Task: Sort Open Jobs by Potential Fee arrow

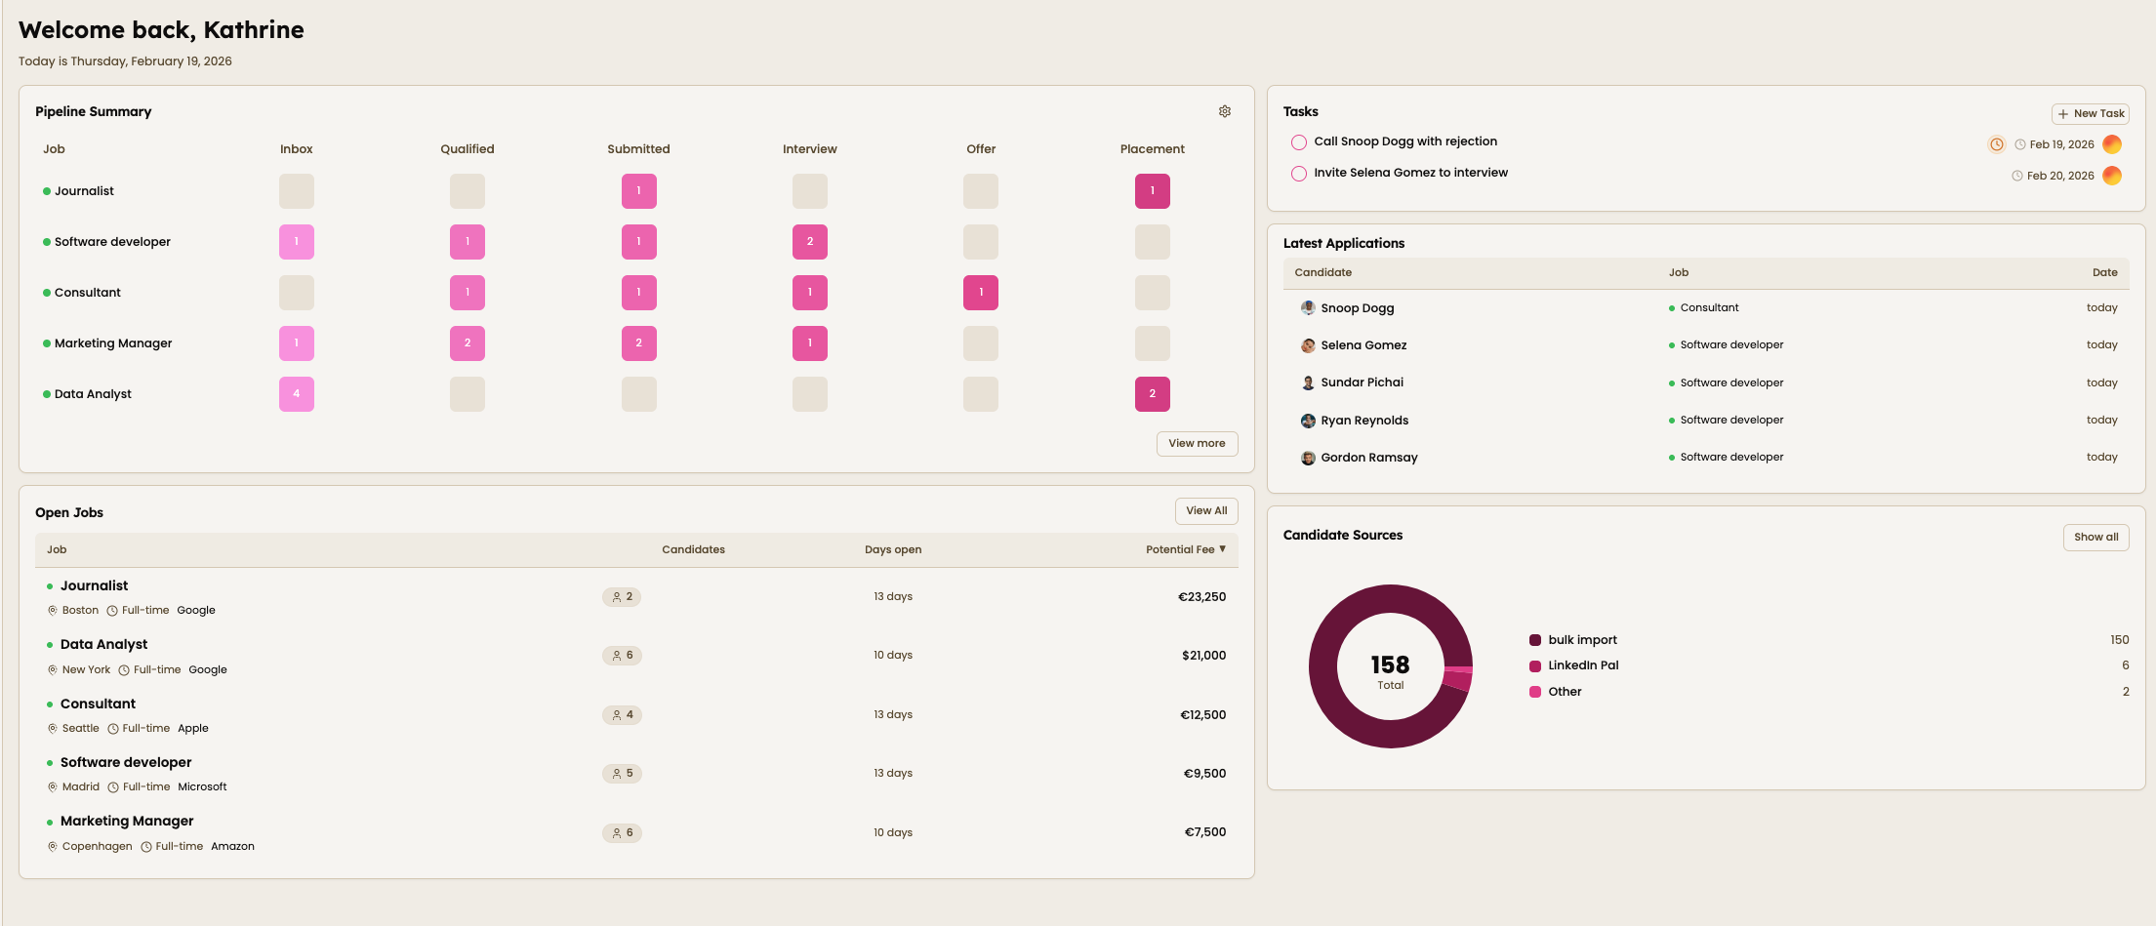Action: click(1222, 549)
